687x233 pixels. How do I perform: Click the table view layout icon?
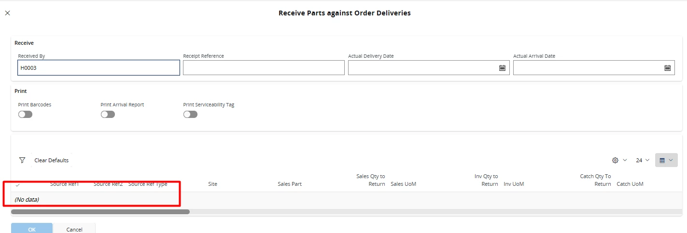tap(662, 160)
